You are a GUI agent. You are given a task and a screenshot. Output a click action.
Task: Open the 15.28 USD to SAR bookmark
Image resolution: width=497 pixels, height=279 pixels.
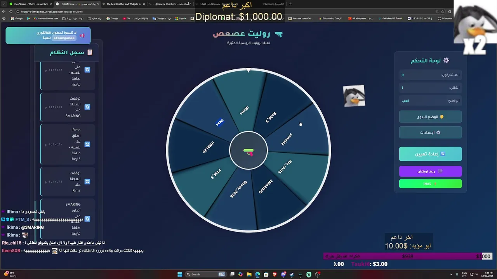(421, 18)
